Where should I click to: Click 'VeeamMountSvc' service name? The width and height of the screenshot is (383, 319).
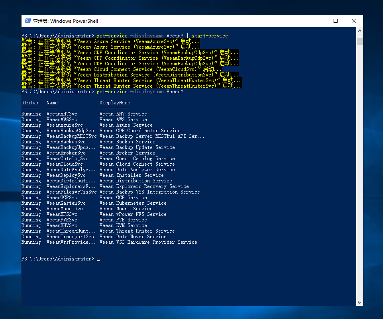(x=65, y=209)
